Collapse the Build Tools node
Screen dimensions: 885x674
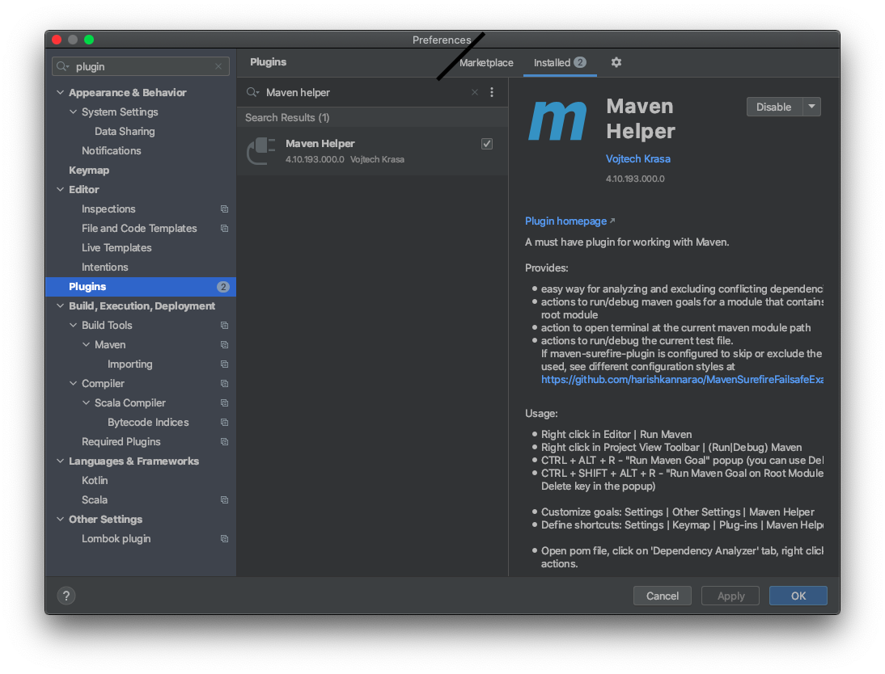coord(74,326)
